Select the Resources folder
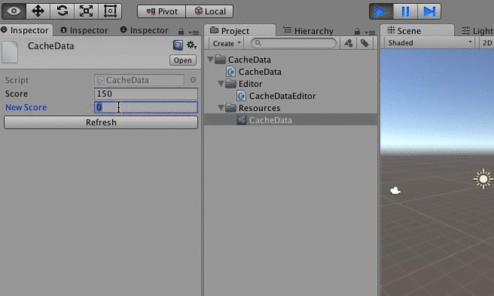 259,108
